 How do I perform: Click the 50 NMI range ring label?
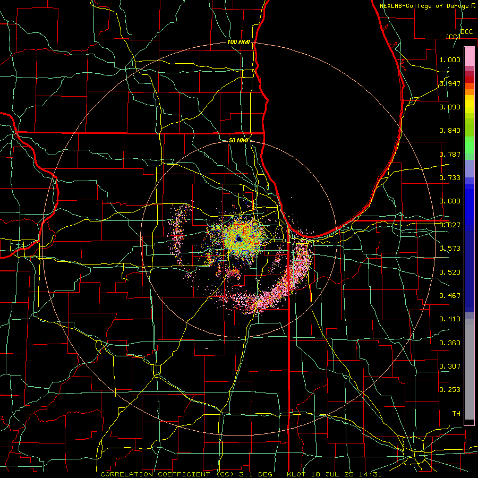(238, 140)
